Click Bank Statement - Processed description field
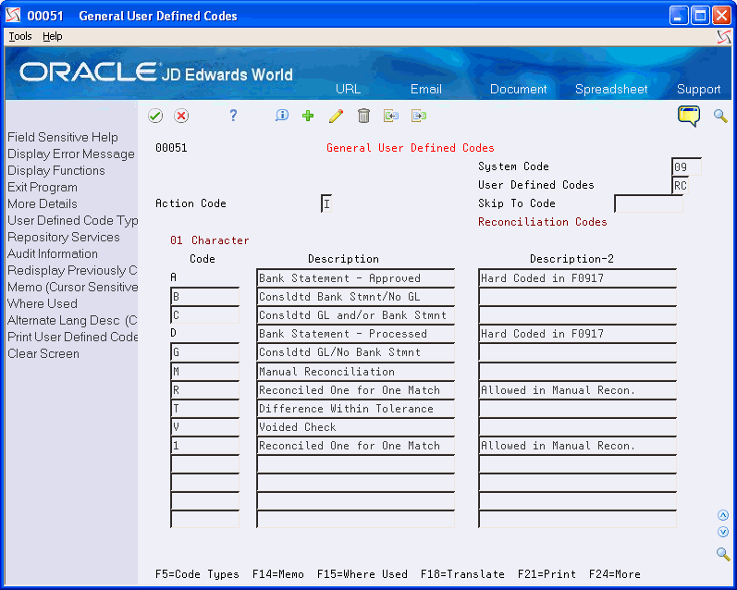The image size is (737, 590). (355, 334)
